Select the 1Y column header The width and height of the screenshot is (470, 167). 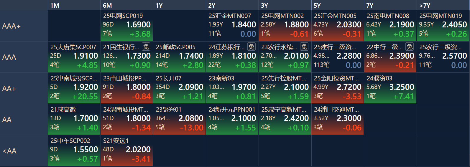[180, 5]
